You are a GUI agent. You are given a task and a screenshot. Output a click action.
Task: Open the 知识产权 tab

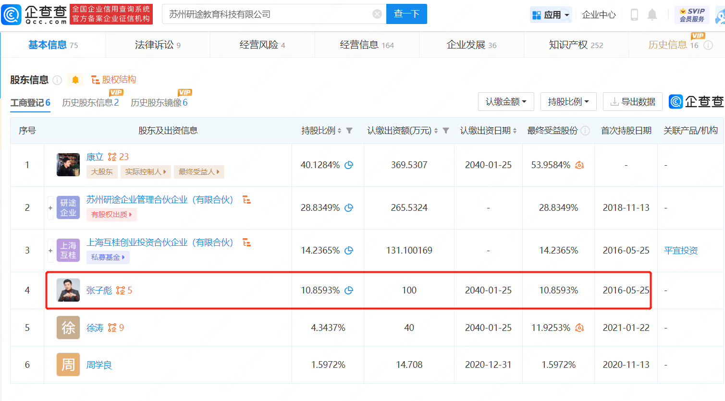(576, 45)
